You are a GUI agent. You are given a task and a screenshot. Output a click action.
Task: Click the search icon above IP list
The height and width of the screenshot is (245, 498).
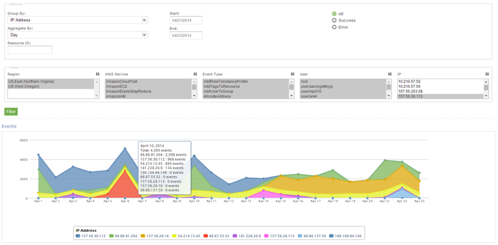(487, 74)
